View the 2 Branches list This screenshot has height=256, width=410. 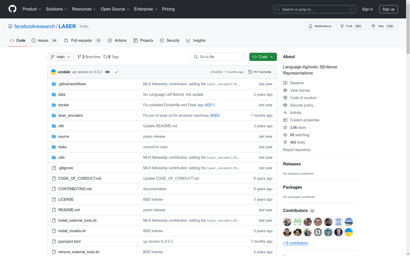[89, 57]
